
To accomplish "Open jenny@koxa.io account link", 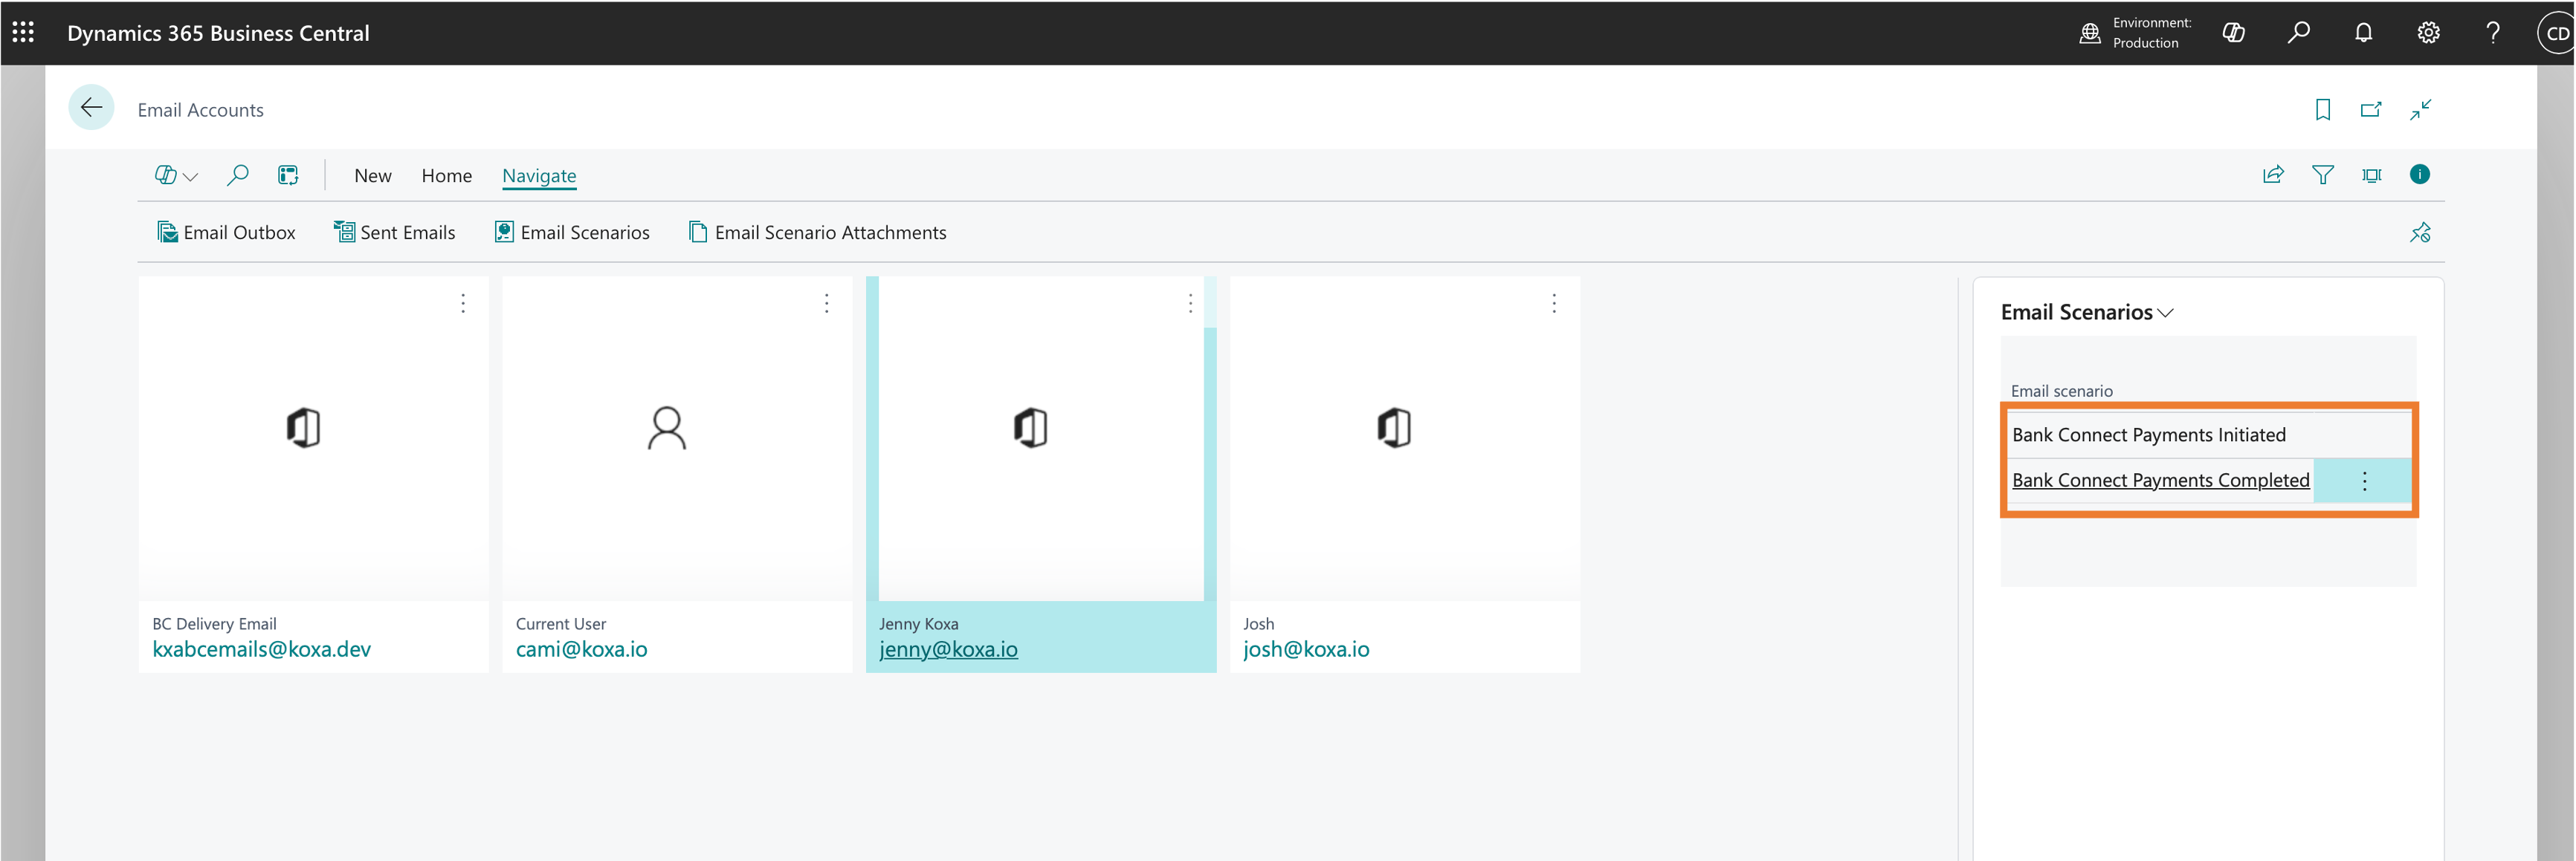I will 949,649.
